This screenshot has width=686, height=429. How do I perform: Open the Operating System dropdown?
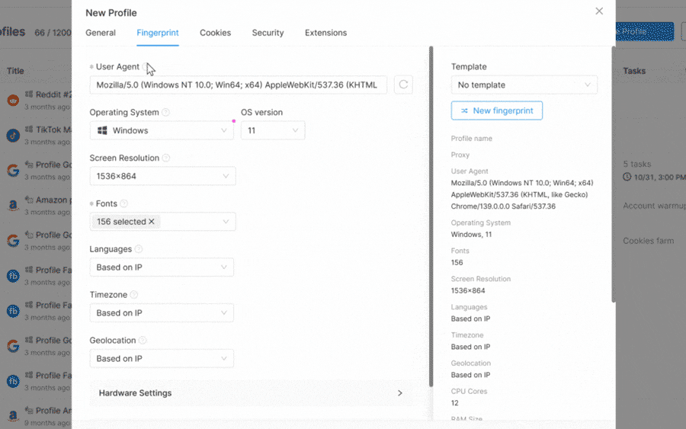[x=162, y=130]
